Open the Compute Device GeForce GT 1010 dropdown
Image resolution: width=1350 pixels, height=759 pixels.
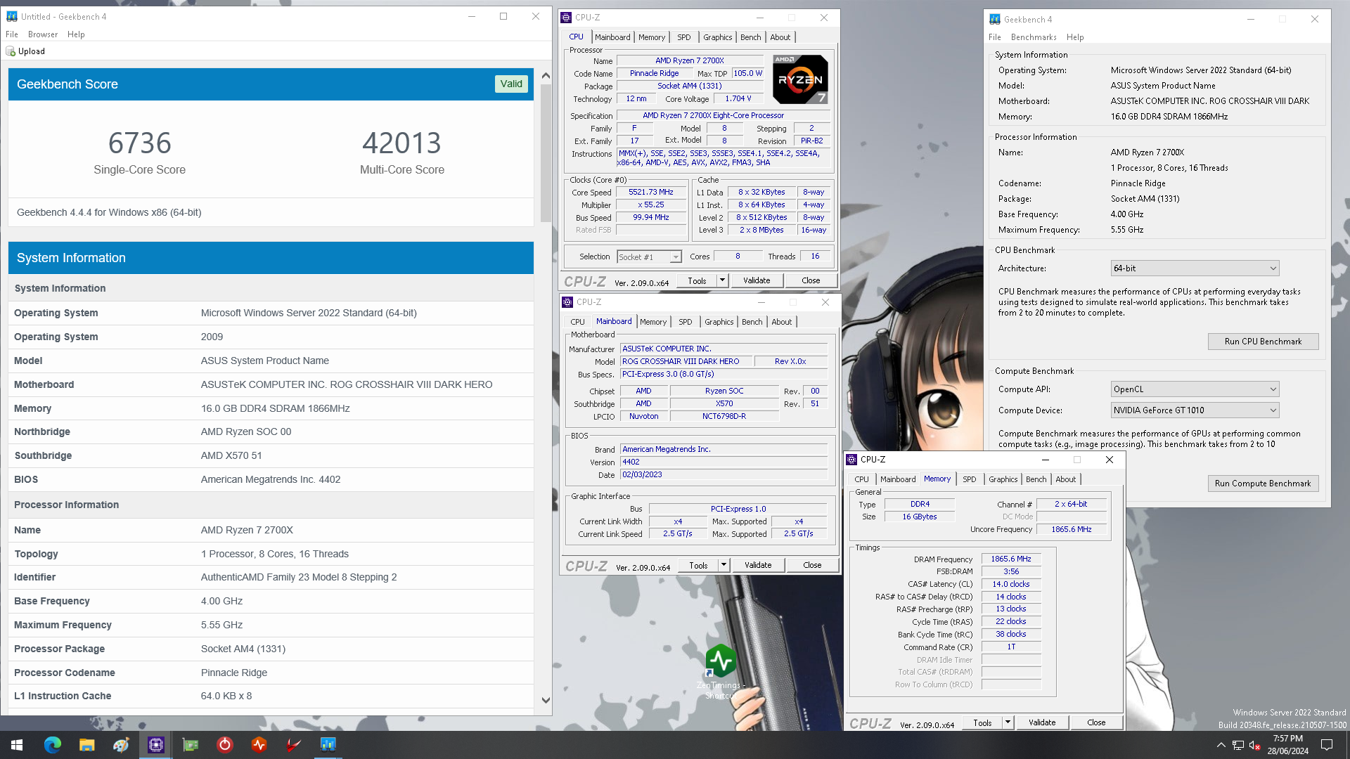tap(1195, 410)
